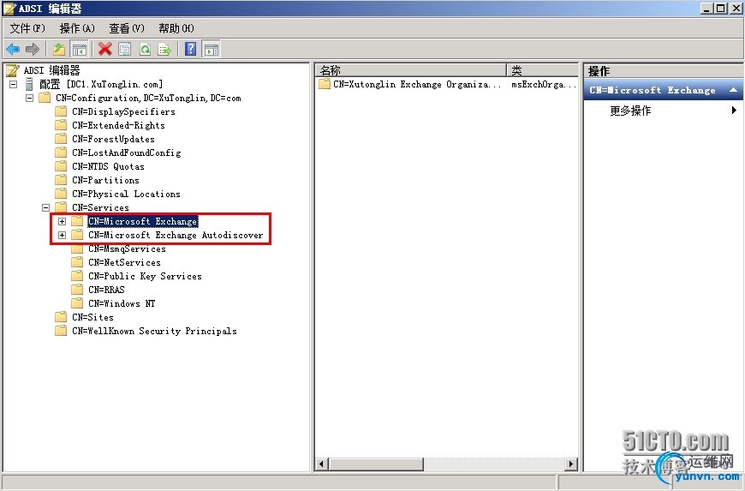This screenshot has height=491, width=745.
Task: Open the 文件(F) menu
Action: point(27,28)
